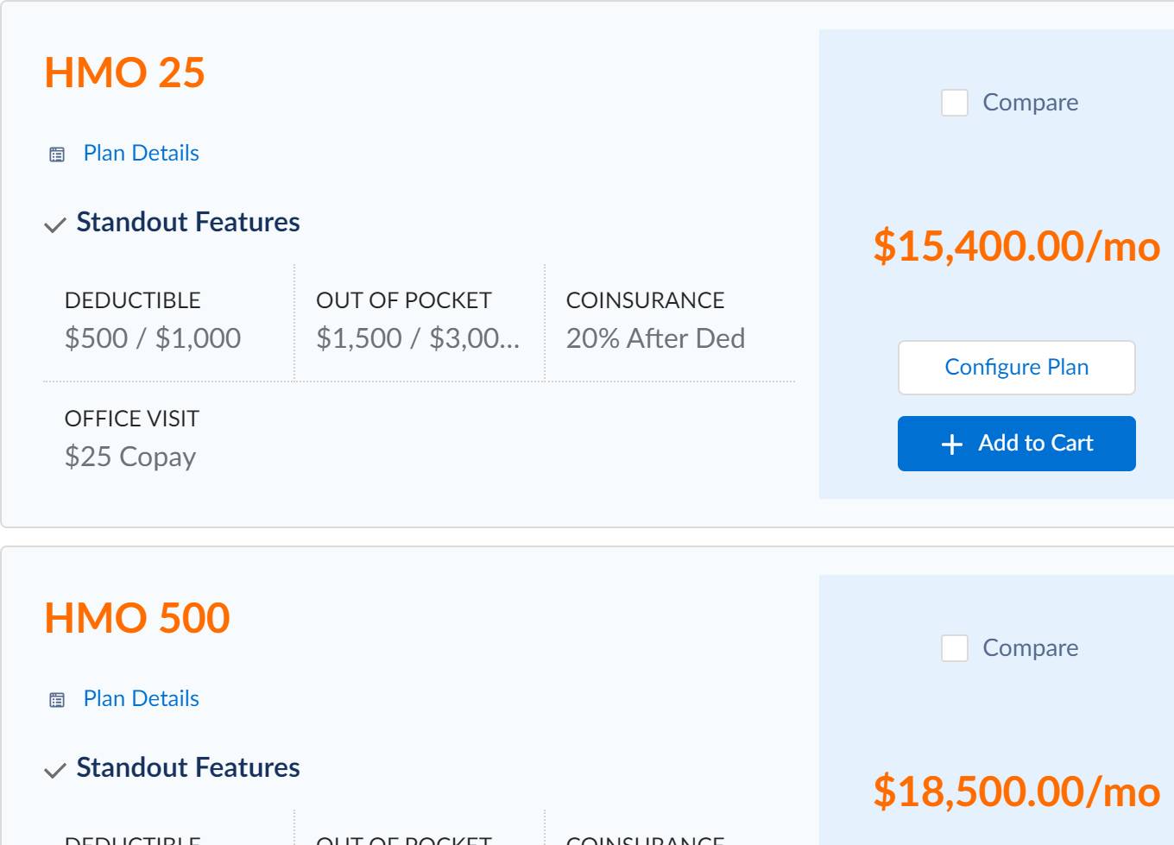The height and width of the screenshot is (845, 1174).
Task: Open Plan Details for HMO 500
Action: tap(140, 698)
